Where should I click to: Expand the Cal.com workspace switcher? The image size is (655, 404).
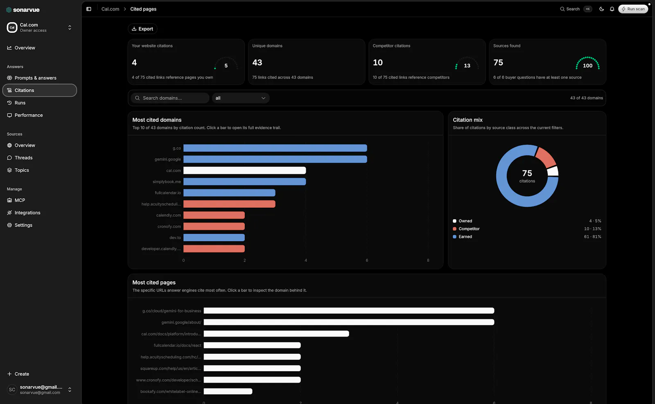tap(70, 27)
